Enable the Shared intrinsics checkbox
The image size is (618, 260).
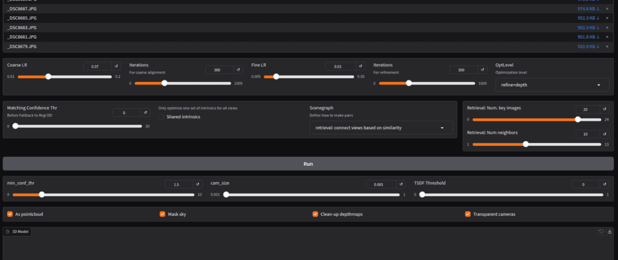[161, 117]
